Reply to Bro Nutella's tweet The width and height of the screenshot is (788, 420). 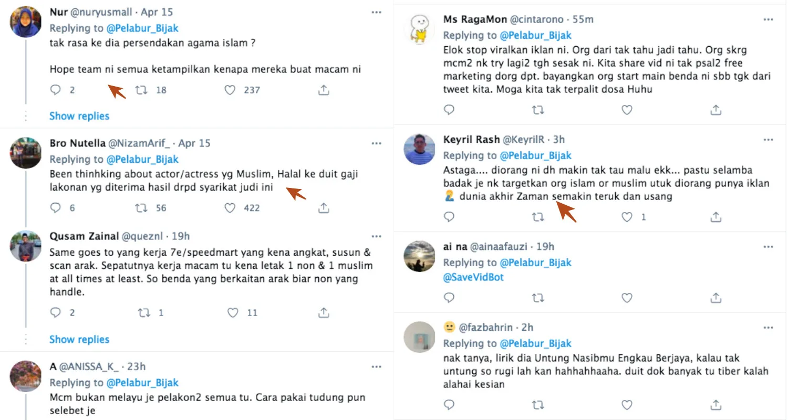pos(56,208)
